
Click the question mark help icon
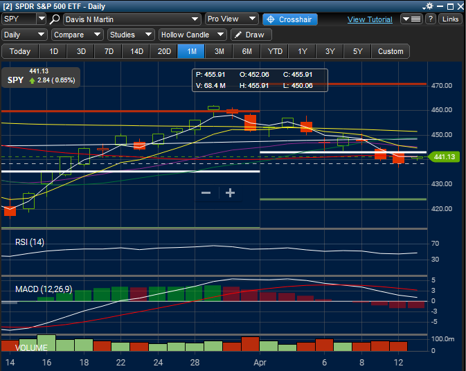point(431,19)
